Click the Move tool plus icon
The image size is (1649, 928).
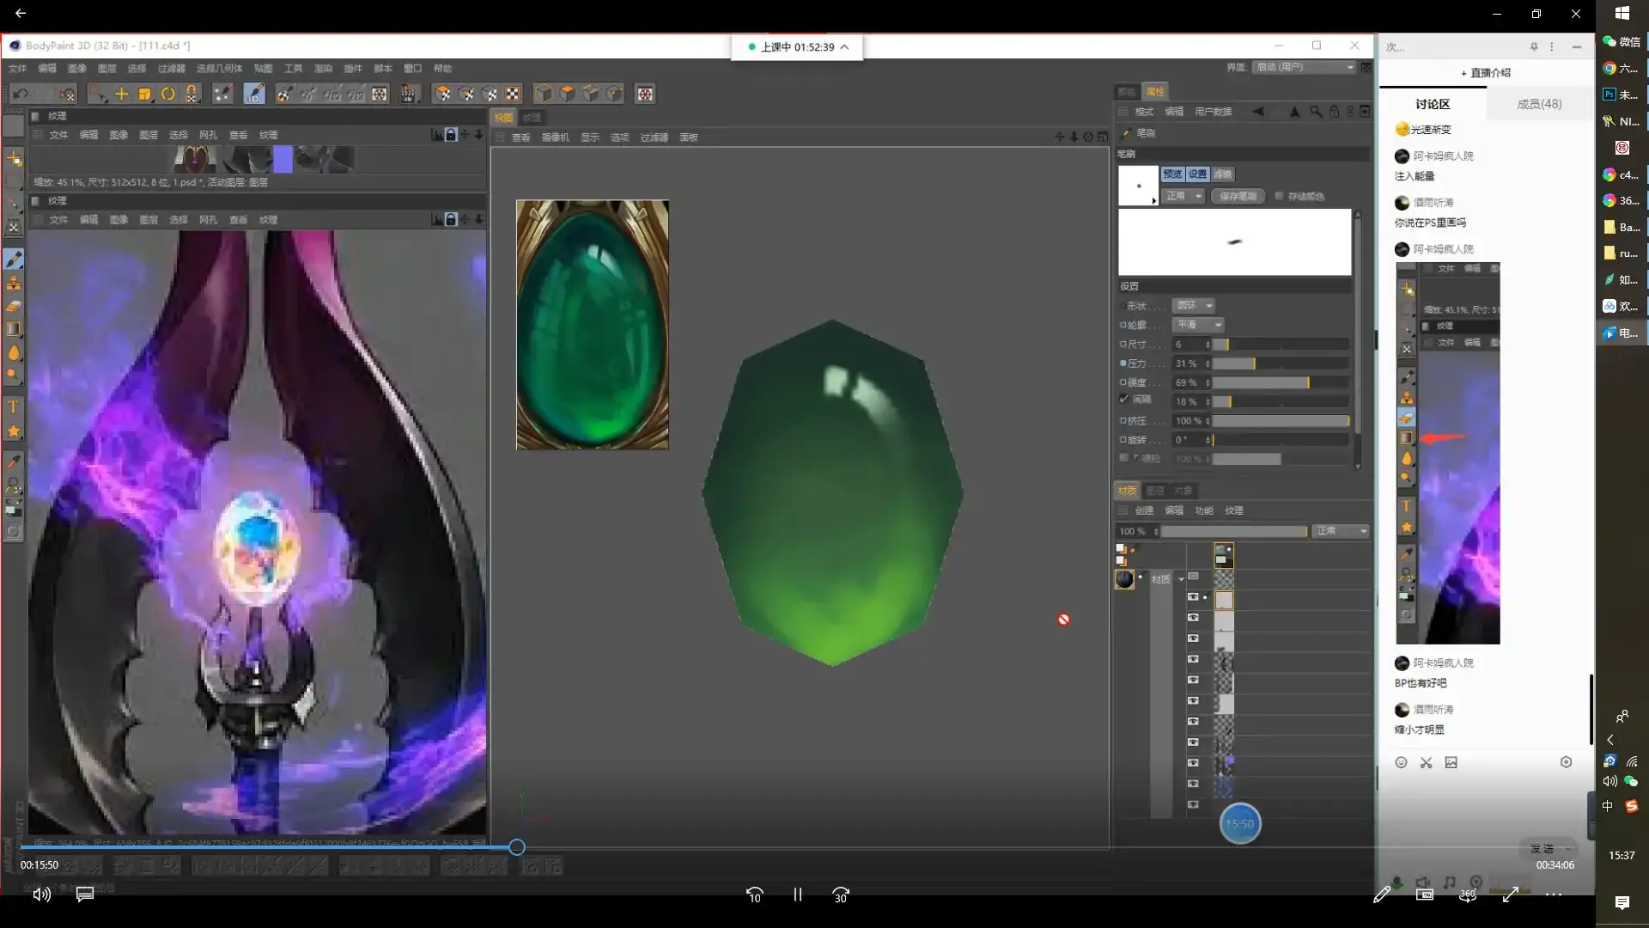(x=121, y=94)
